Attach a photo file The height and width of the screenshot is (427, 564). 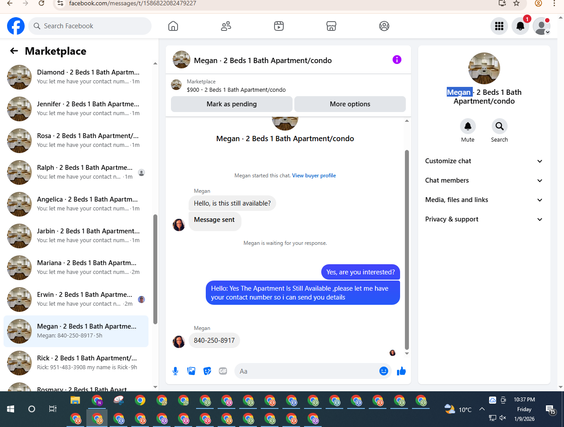coord(191,371)
